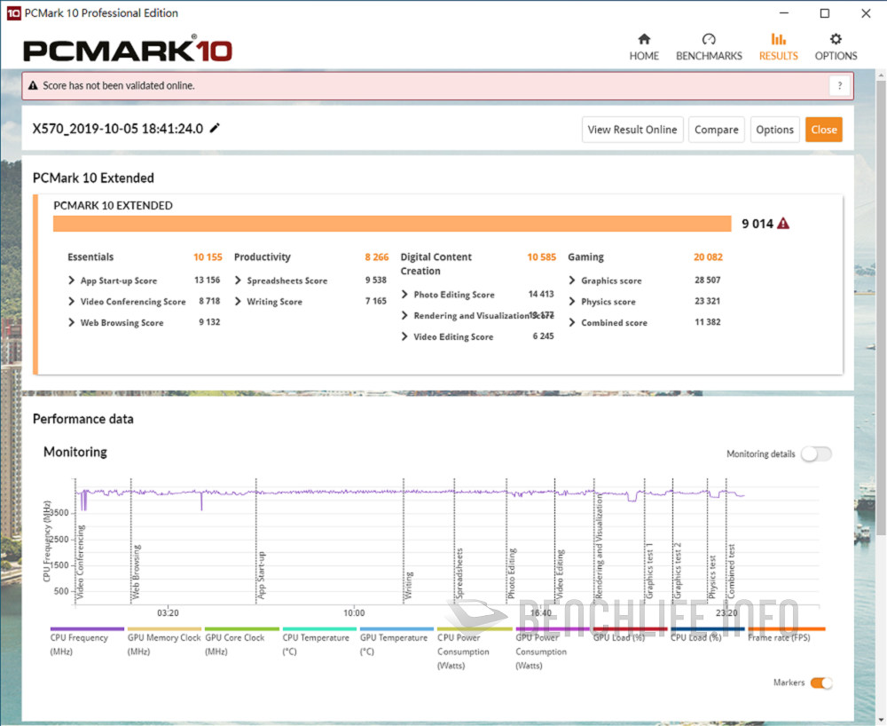This screenshot has width=887, height=726.
Task: Open the OPTIONS tab label
Action: (x=836, y=56)
